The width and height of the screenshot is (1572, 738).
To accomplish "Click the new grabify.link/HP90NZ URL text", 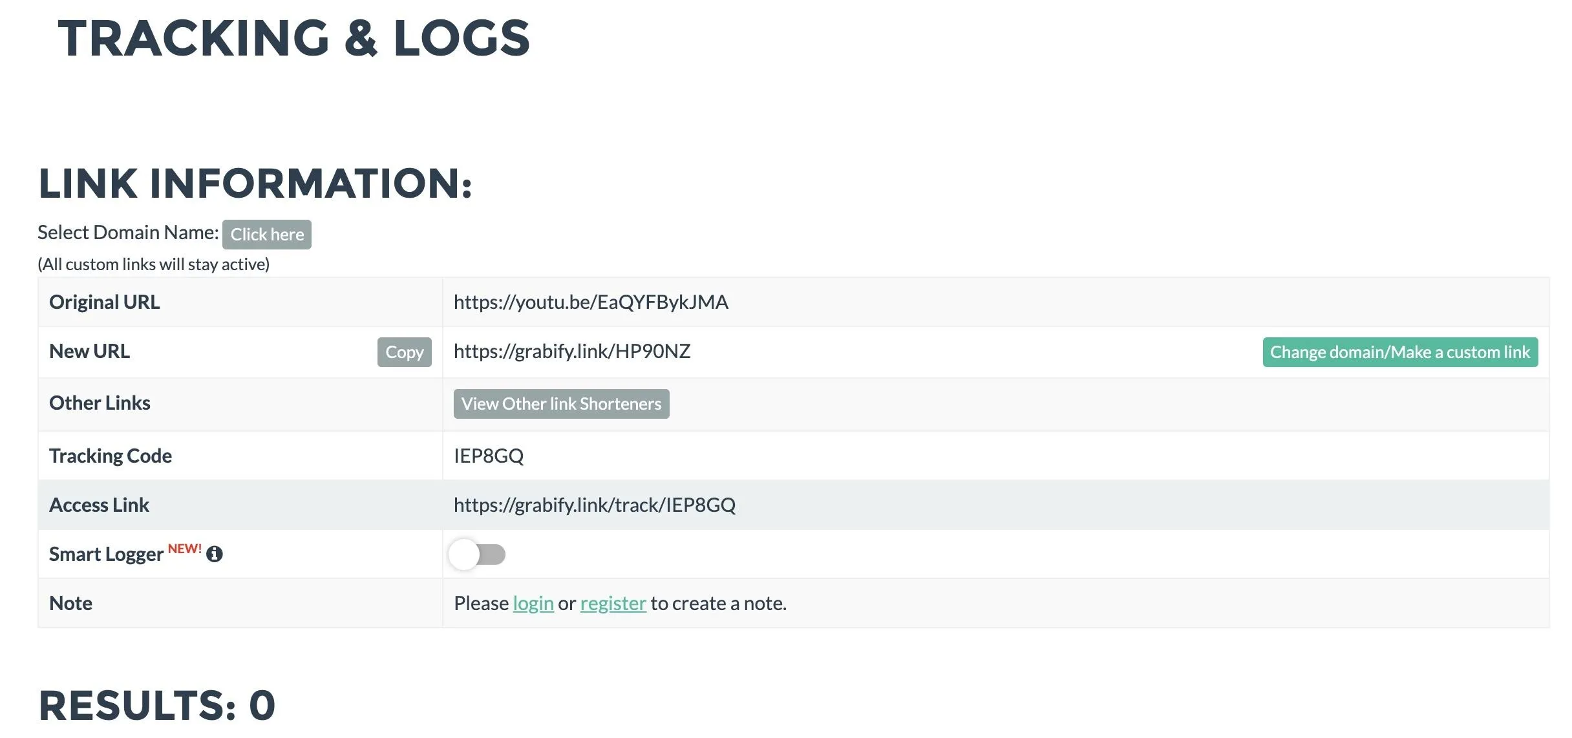I will [x=572, y=352].
